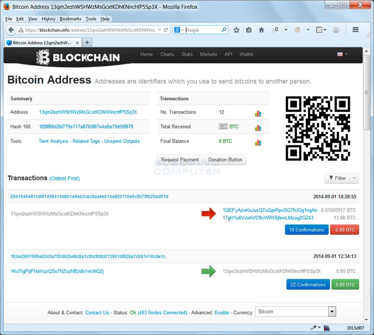Click the Google search input field
The width and height of the screenshot is (374, 335).
click(x=203, y=30)
